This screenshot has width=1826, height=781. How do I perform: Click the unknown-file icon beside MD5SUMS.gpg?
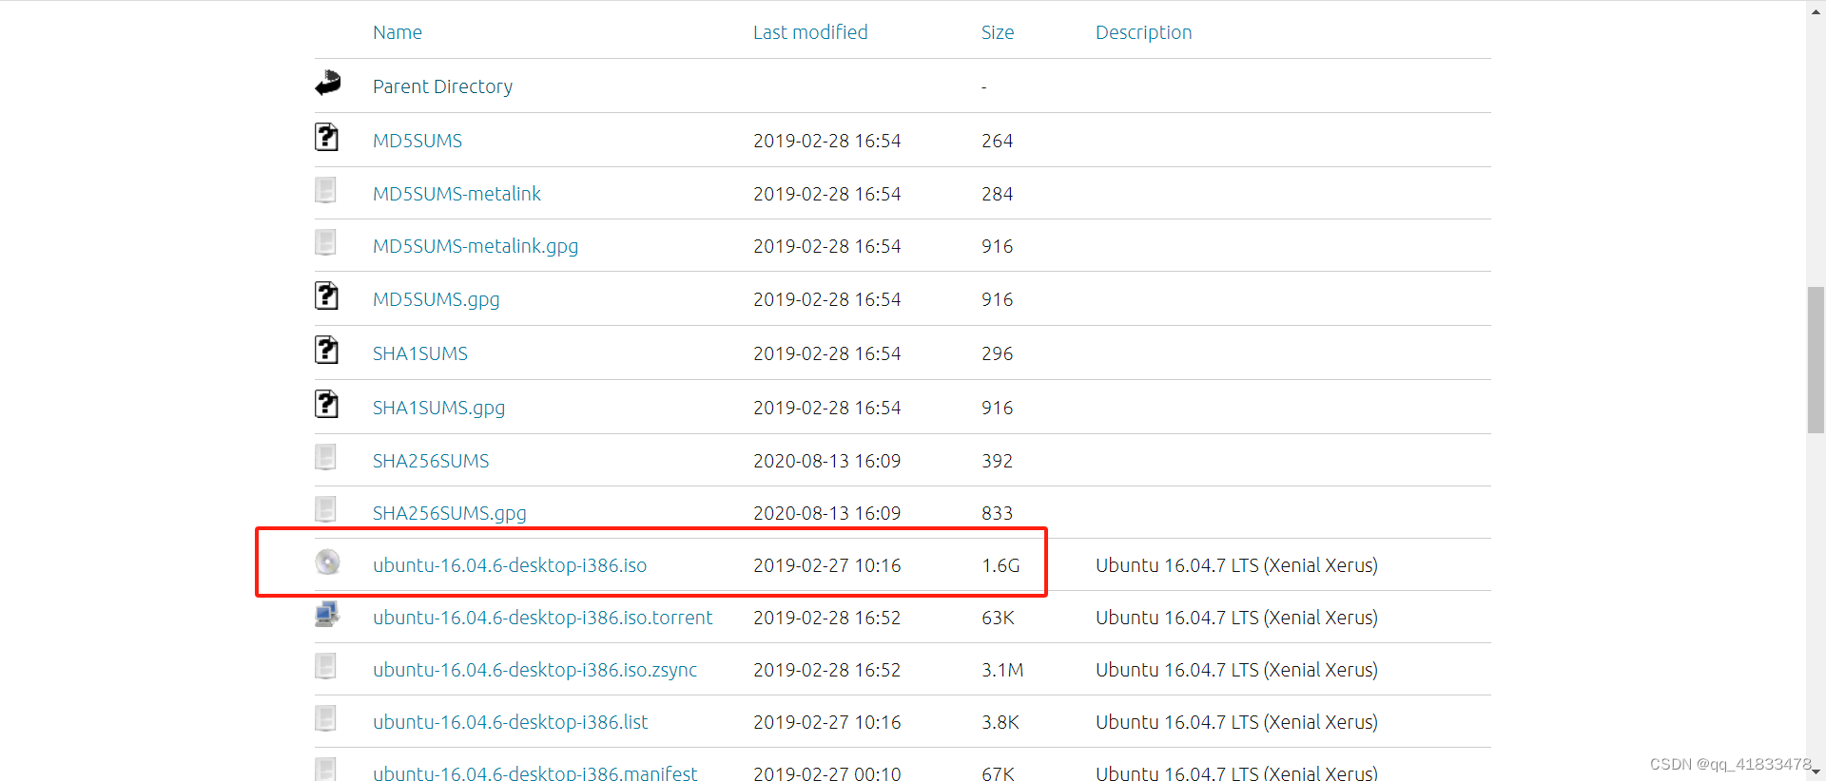point(326,296)
